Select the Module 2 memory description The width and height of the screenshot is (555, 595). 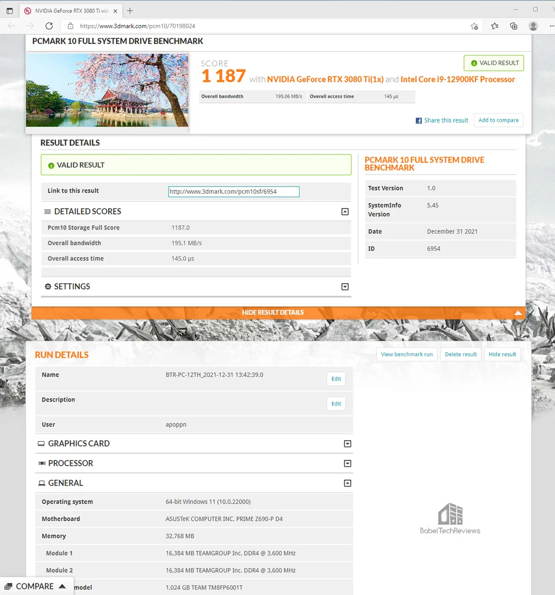(231, 570)
